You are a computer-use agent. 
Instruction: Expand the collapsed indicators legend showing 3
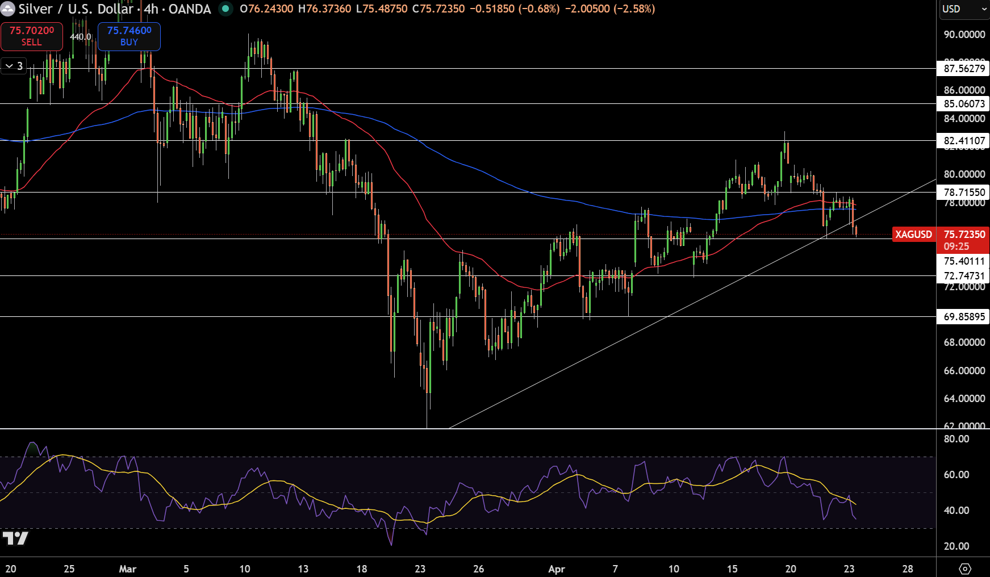click(x=14, y=66)
